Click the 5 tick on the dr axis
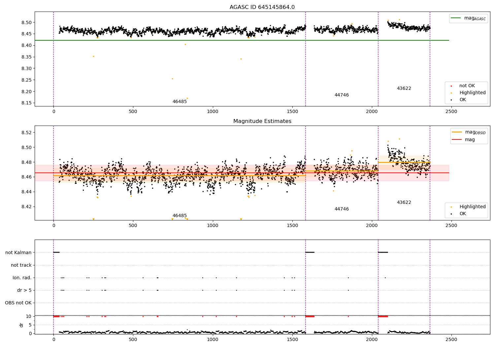Screen dimensions: 495x347 point(30,325)
